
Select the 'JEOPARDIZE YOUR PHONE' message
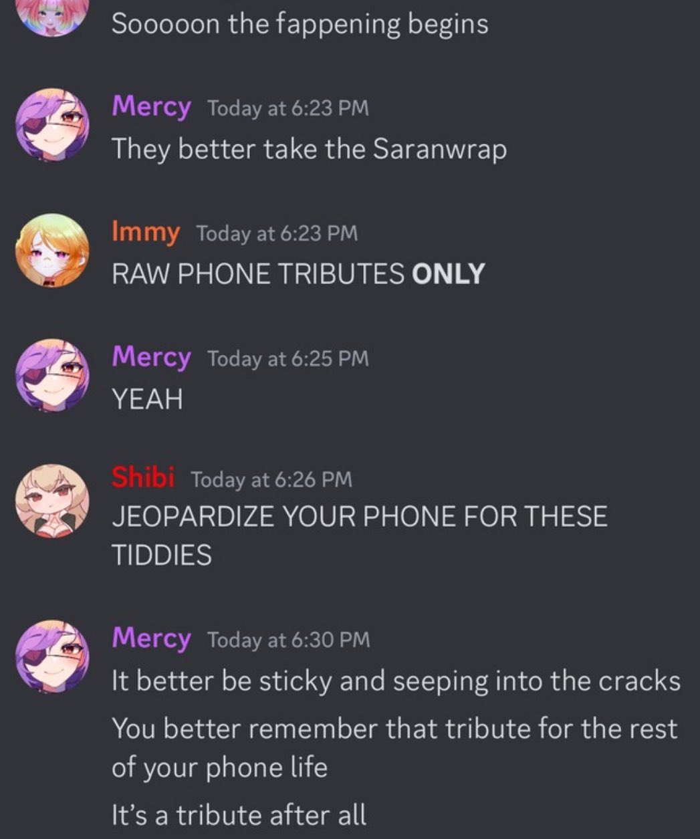point(360,536)
